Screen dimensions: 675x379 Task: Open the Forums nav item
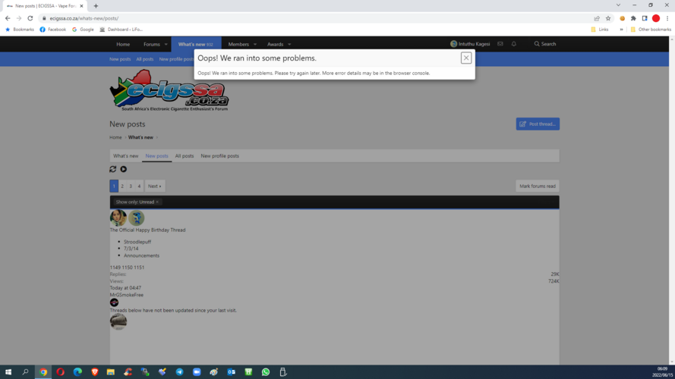tap(152, 44)
